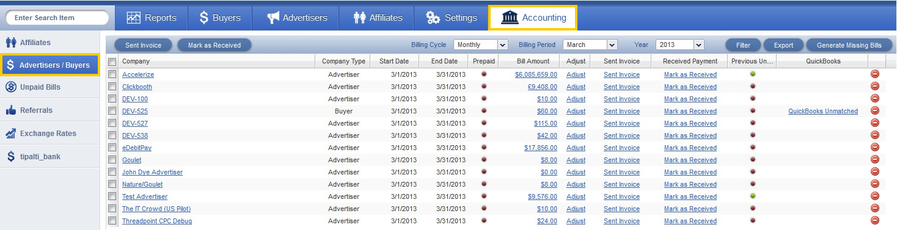Delete The IT Crowd (US Pilot) row icon

[x=874, y=209]
